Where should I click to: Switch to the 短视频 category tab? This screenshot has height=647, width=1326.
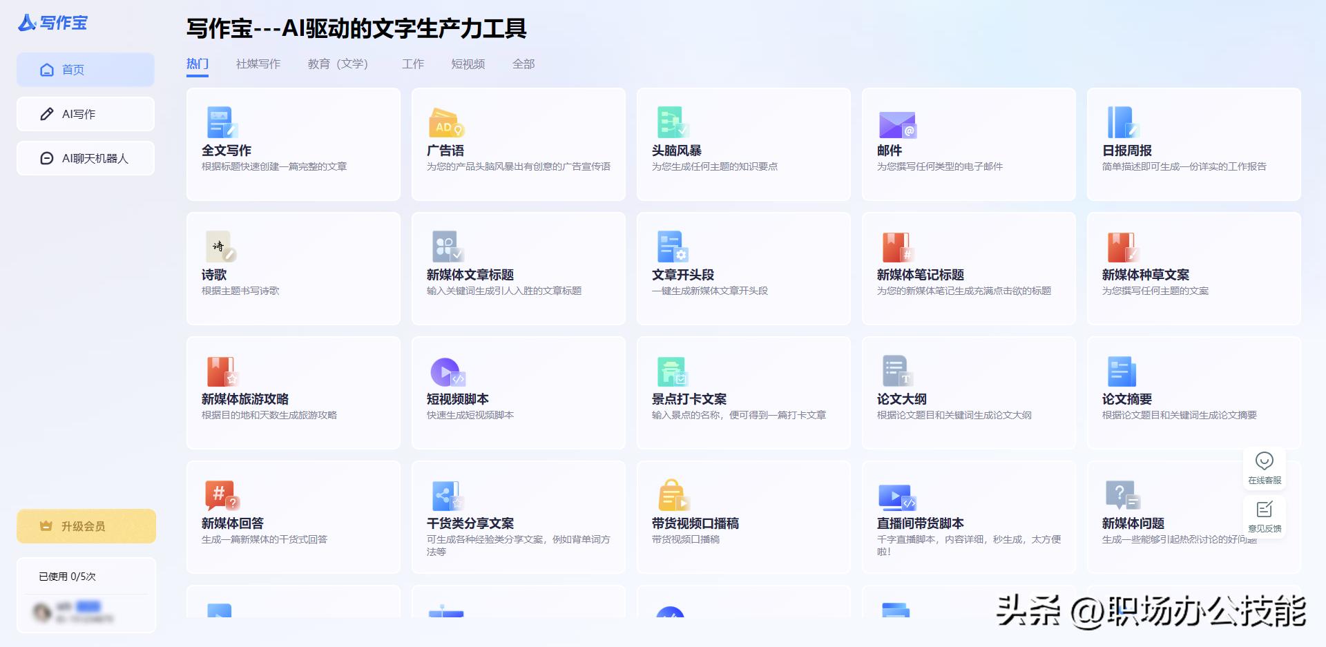tap(469, 64)
